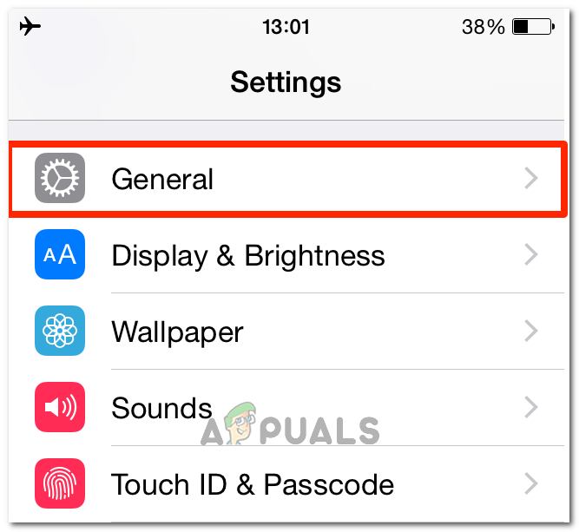Expand the General row chevron
This screenshot has height=532, width=579.
click(531, 178)
